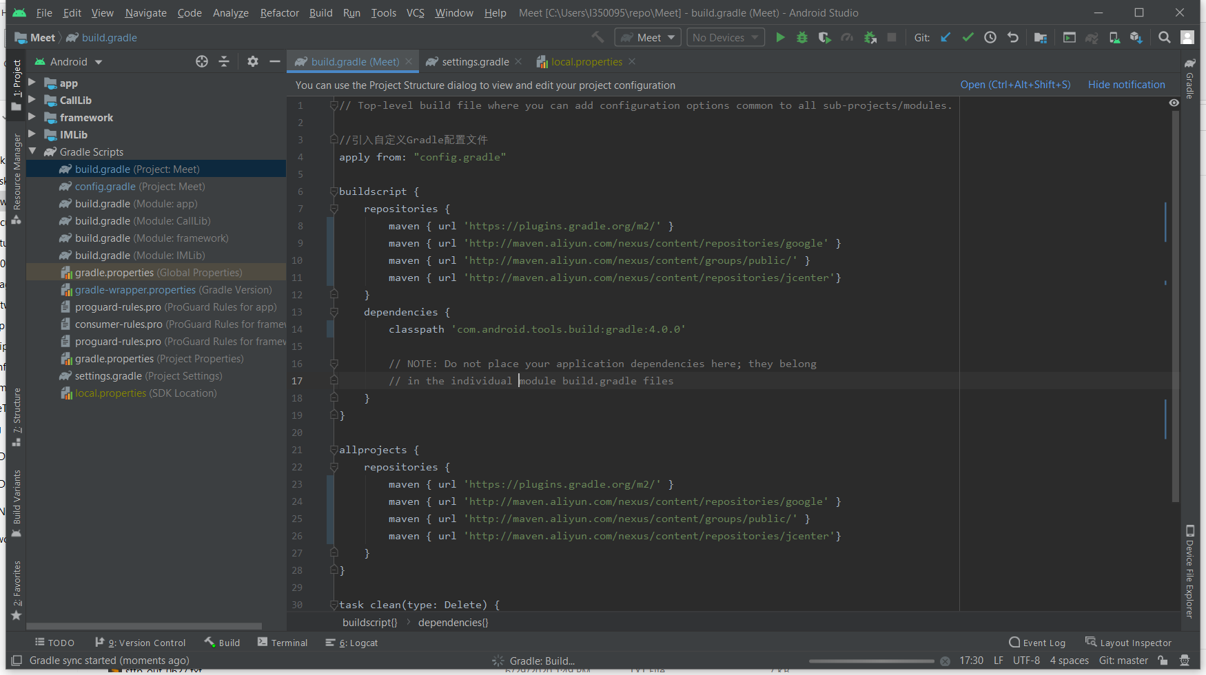Open the Gradle side panel
Viewport: 1206px width, 675px height.
[x=1189, y=79]
